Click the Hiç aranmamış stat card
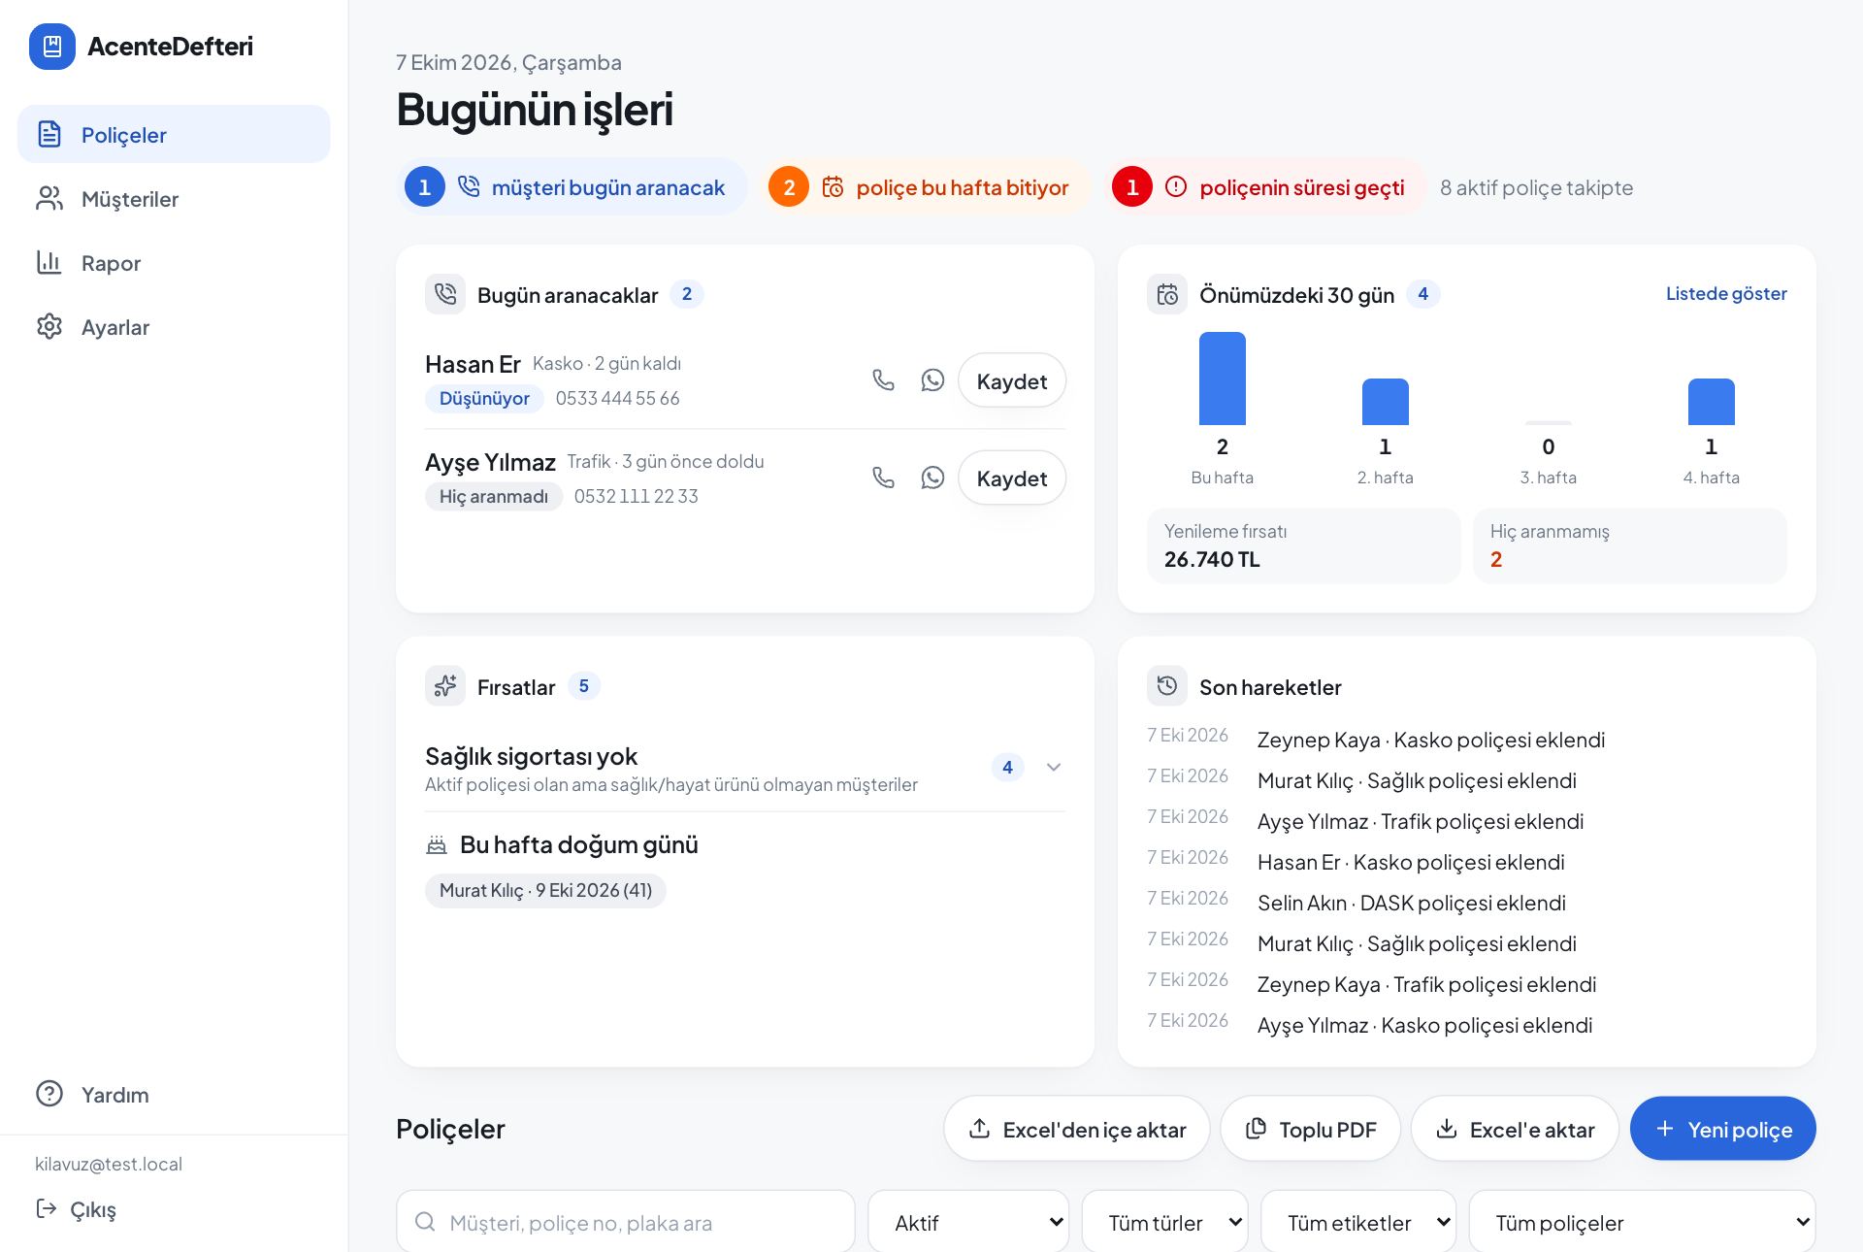The image size is (1863, 1252). [x=1630, y=546]
